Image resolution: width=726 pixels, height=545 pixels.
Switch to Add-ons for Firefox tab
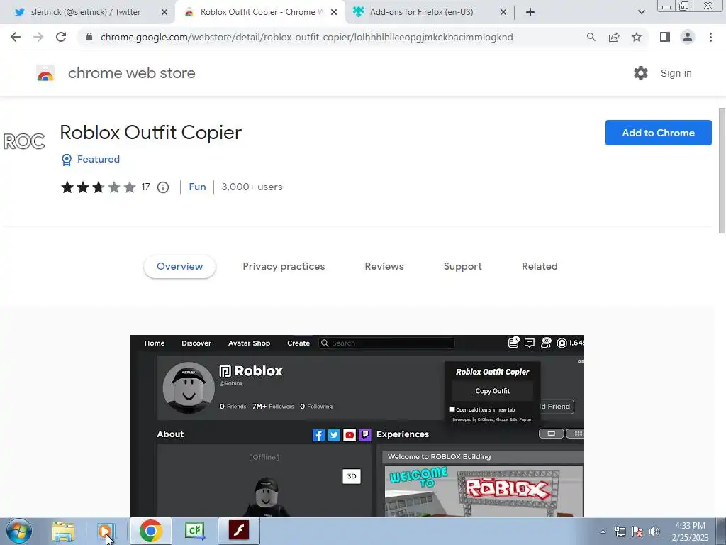(422, 12)
